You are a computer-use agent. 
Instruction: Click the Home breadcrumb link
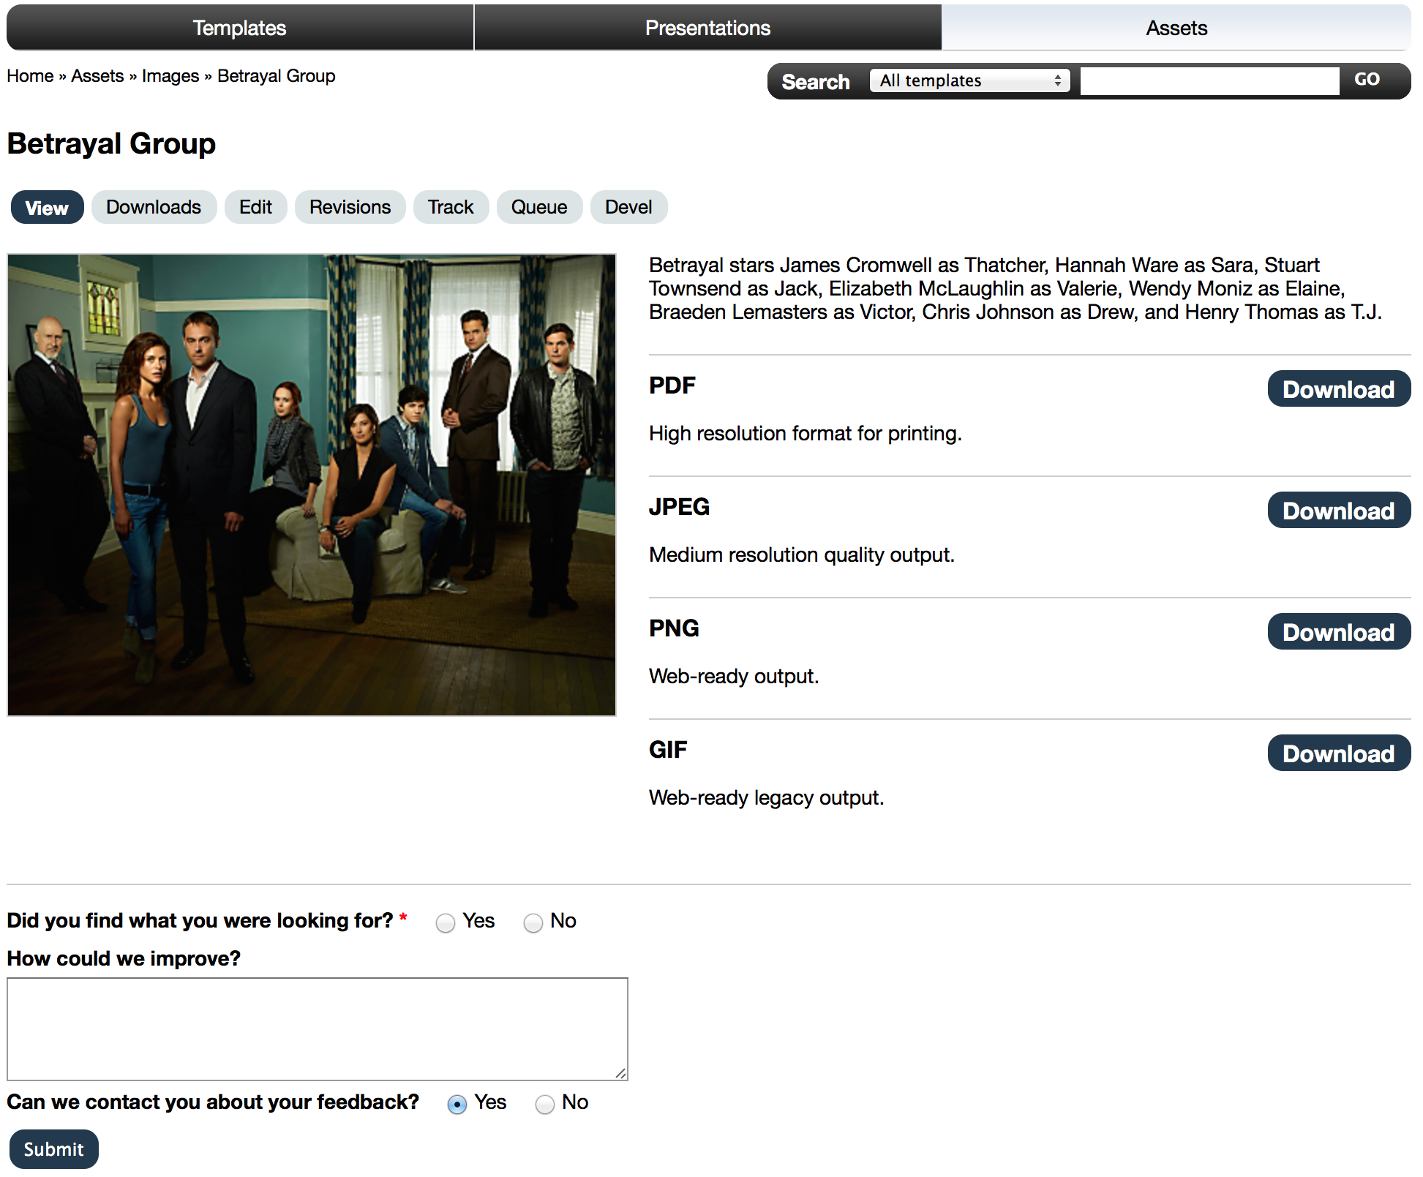tap(30, 76)
